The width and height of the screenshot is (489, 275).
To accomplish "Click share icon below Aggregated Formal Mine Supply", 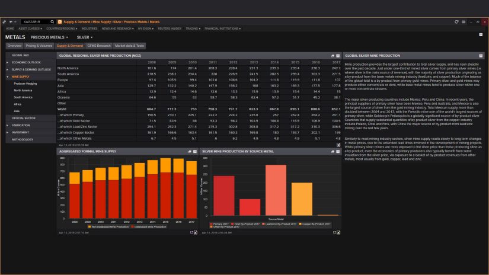I will point(191,232).
